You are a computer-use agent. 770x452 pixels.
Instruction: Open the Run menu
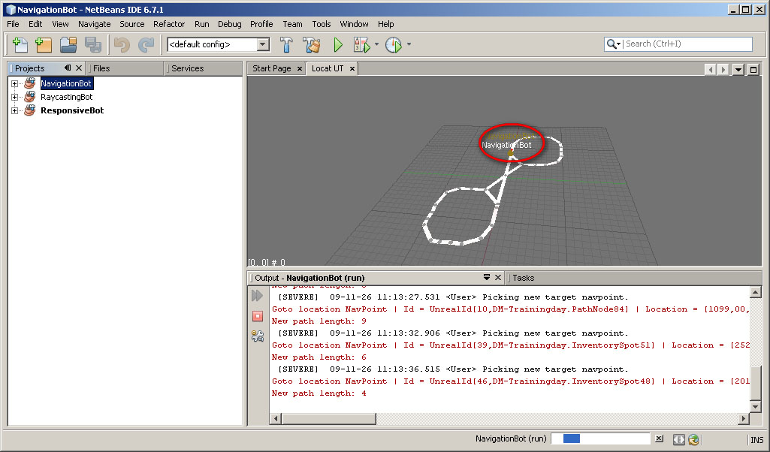202,24
